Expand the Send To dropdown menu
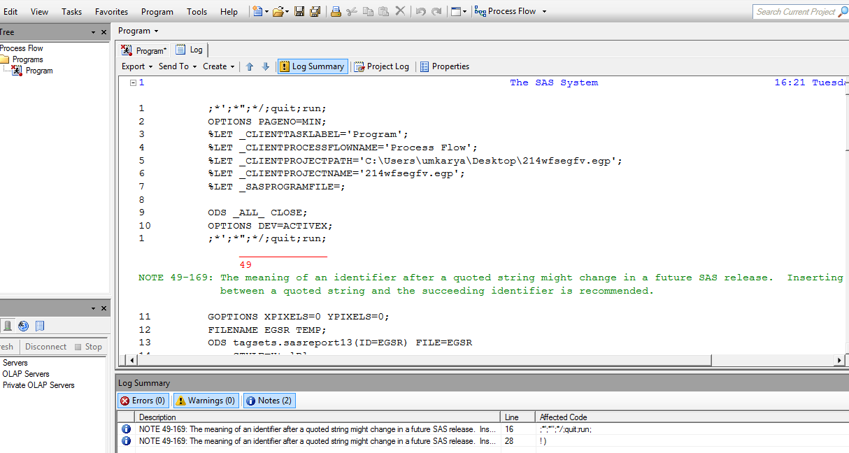This screenshot has width=849, height=453. [178, 66]
